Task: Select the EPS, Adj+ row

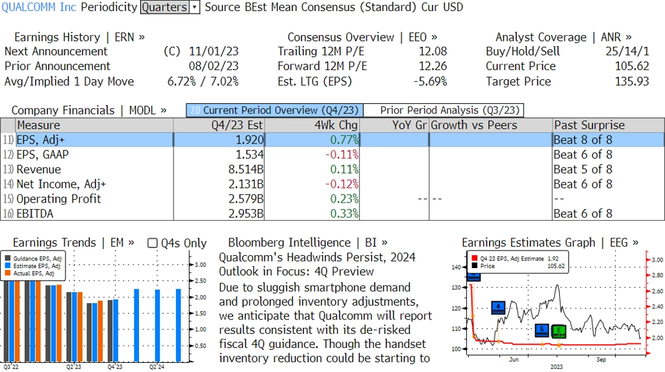Action: (332, 140)
